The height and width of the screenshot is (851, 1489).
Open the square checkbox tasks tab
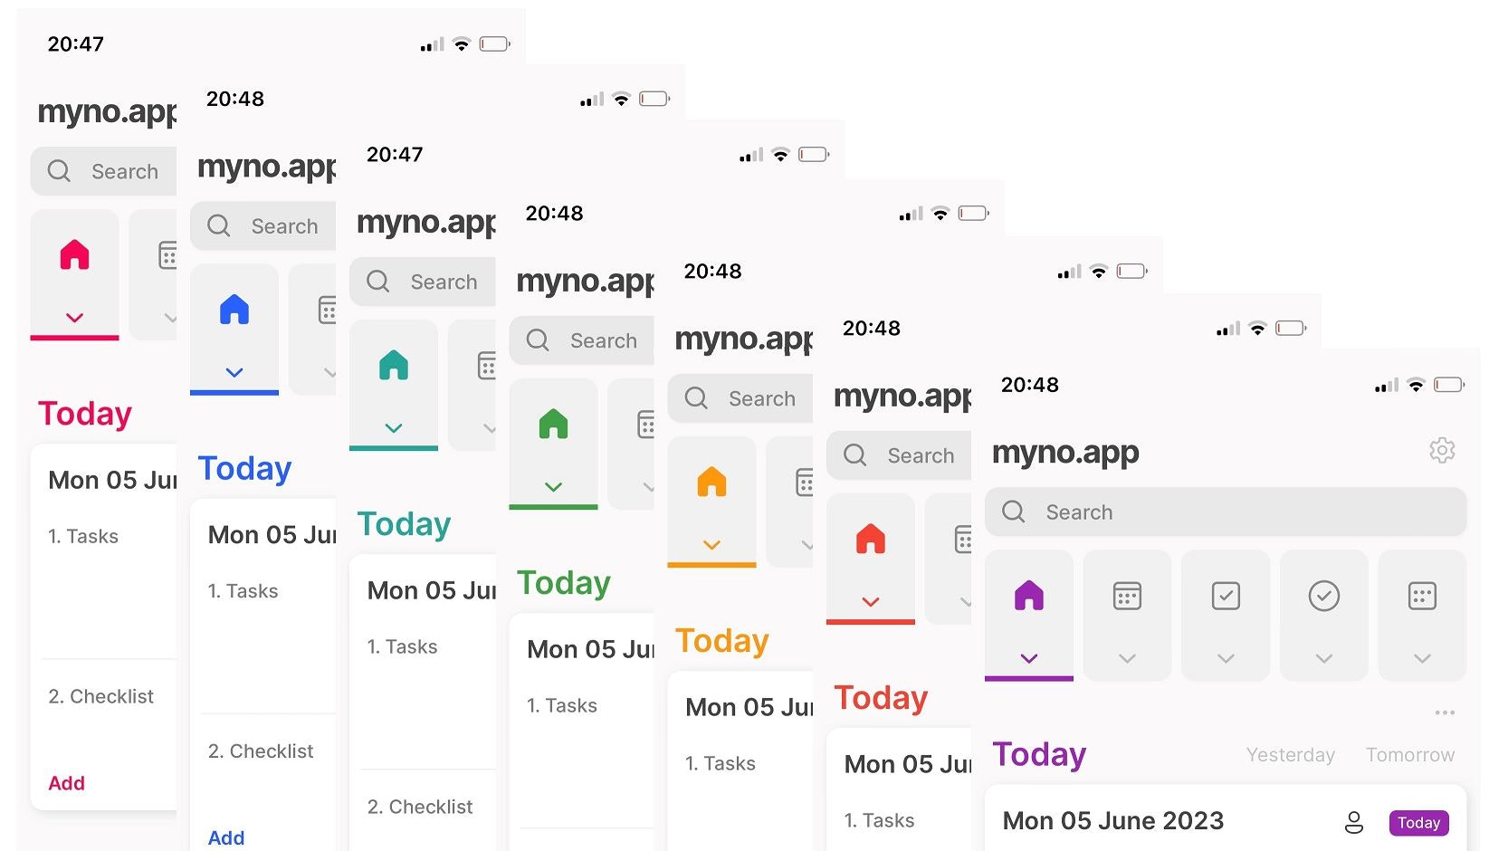coord(1226,596)
